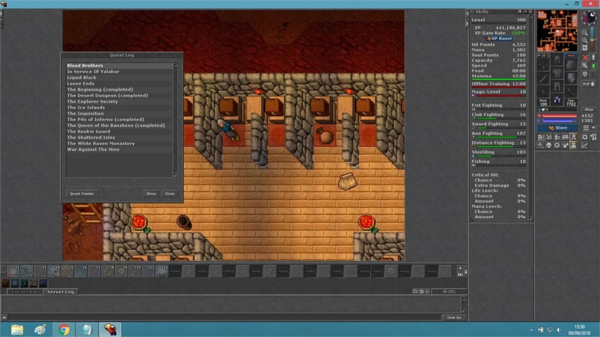Screen dimensions: 600x337
Task: Minimize the Skills panel
Action: point(525,12)
